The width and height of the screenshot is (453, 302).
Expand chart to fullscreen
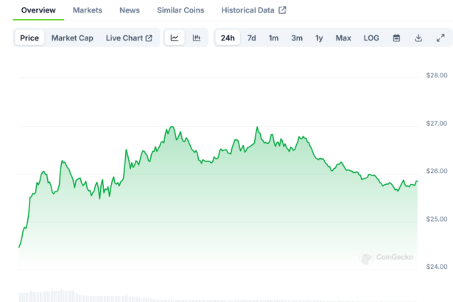point(440,38)
